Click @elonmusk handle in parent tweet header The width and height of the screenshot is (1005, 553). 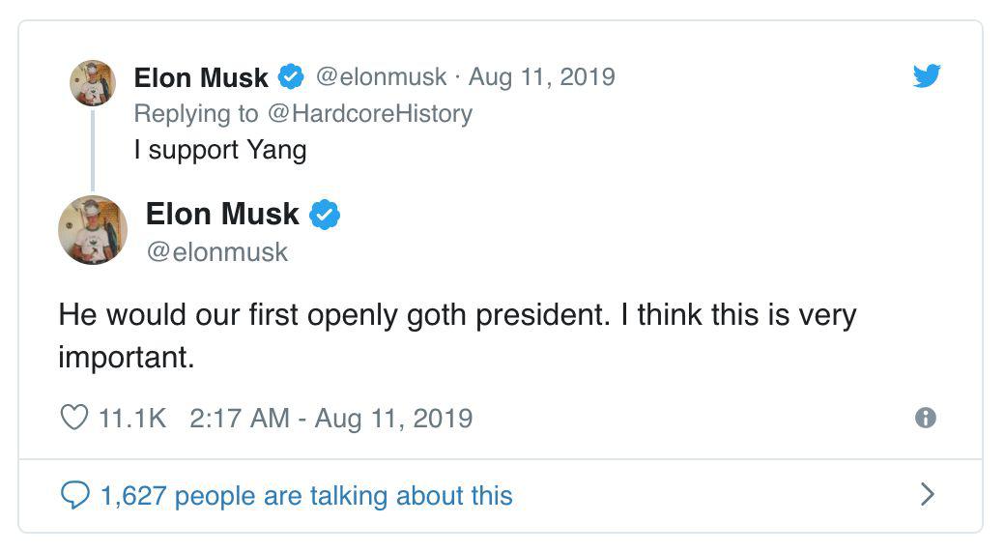382,77
